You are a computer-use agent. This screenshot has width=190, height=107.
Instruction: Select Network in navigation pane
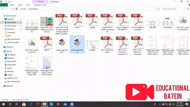pos(9,86)
